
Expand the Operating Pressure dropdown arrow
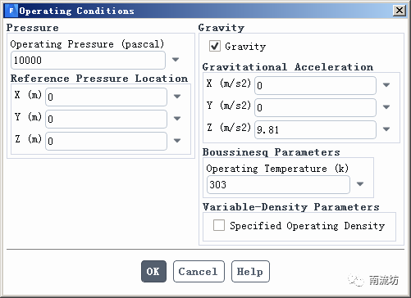(x=176, y=60)
